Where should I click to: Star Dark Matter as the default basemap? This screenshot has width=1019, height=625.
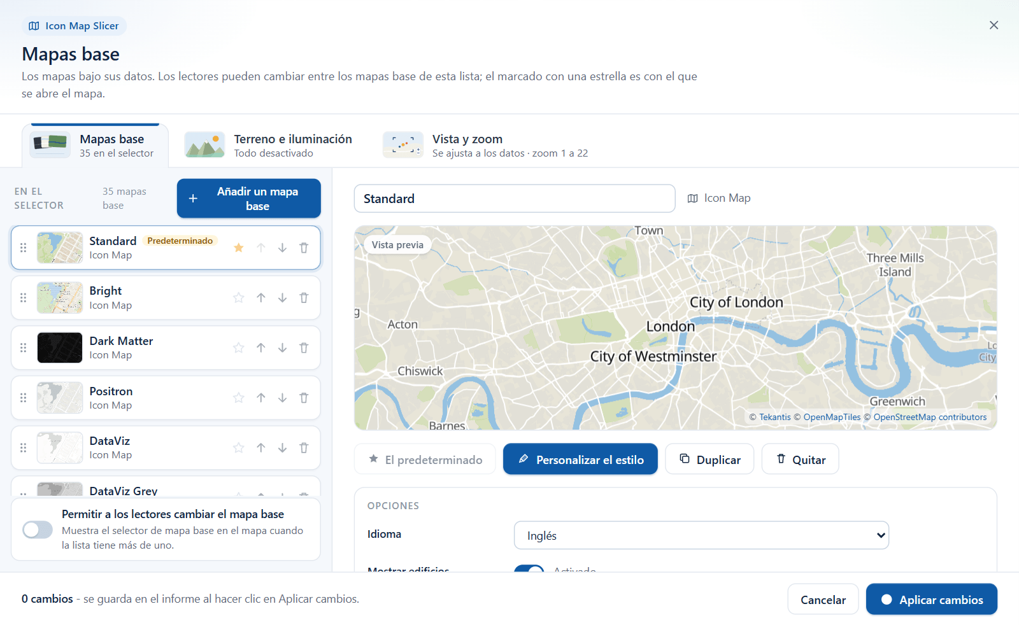pyautogui.click(x=239, y=348)
